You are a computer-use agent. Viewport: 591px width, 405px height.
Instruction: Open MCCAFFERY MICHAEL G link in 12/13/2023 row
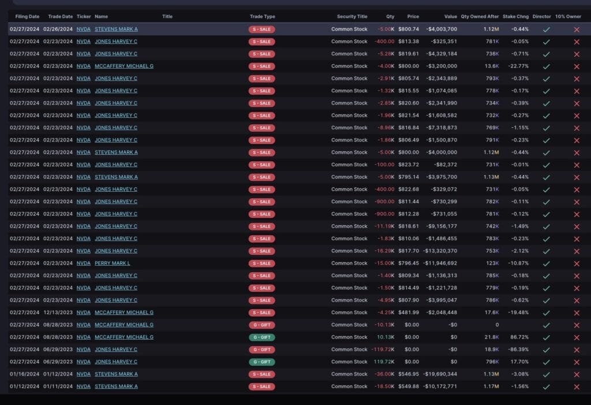click(124, 313)
